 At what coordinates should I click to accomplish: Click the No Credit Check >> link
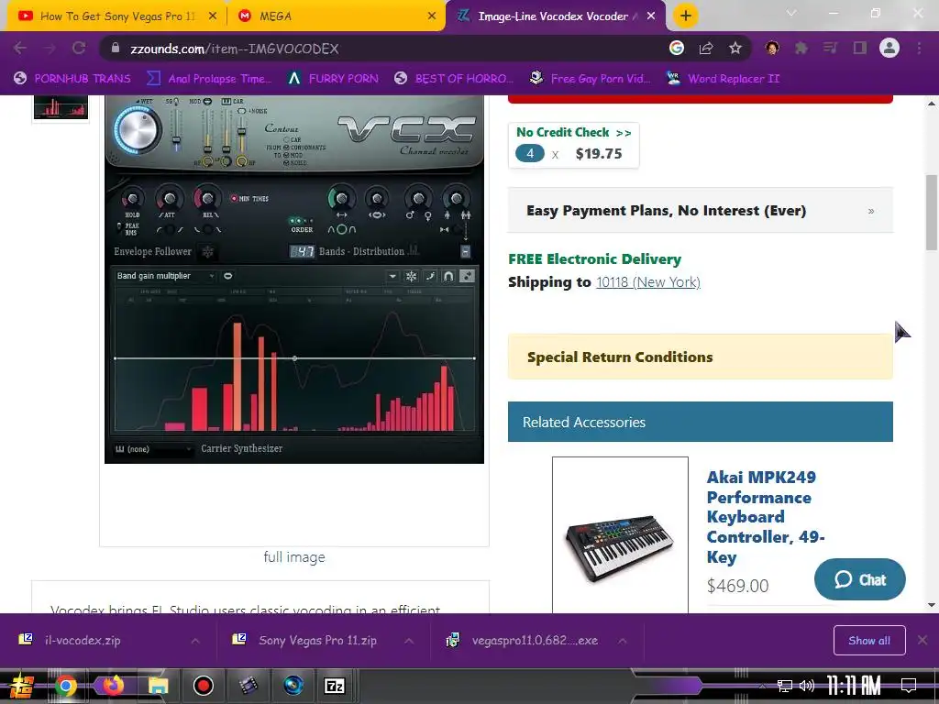tap(574, 132)
